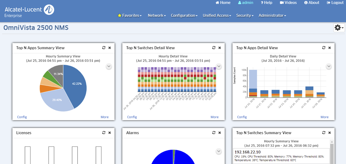Viewport: 346px width, 164px height.
Task: Open Config for Top N Switches Detail View
Action: 132,117
